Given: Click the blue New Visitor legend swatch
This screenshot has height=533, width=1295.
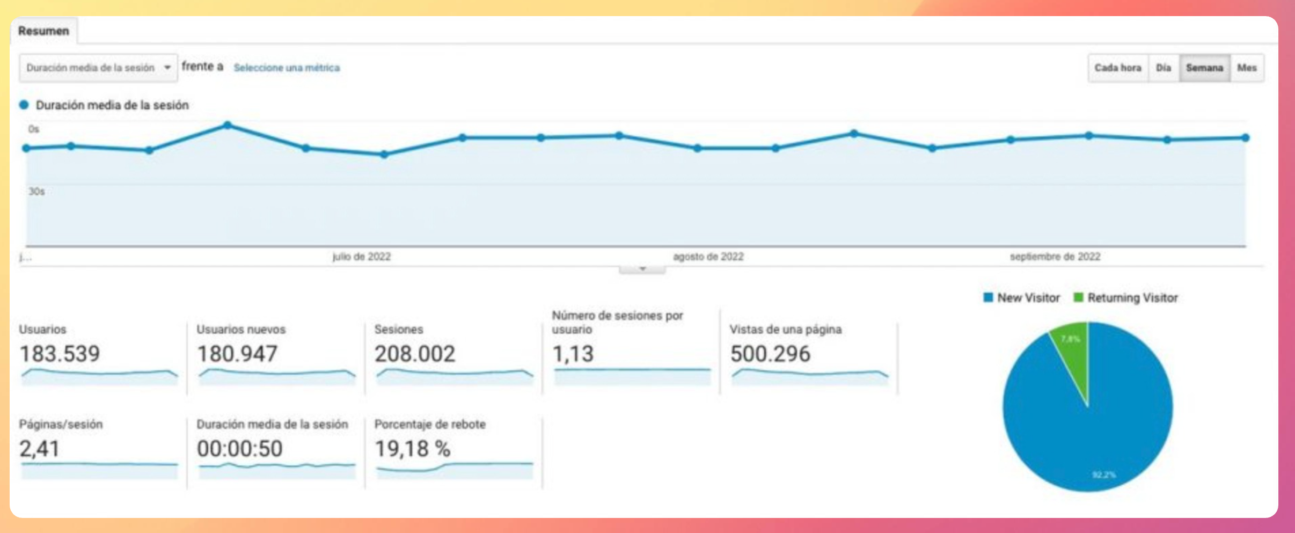Looking at the screenshot, I should (988, 298).
